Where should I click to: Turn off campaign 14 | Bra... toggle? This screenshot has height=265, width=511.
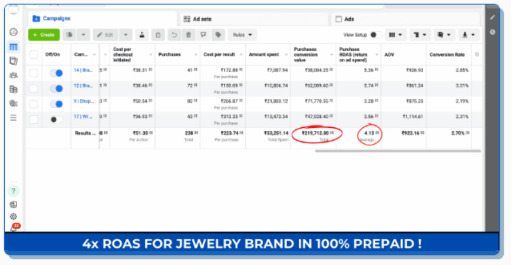57,73
